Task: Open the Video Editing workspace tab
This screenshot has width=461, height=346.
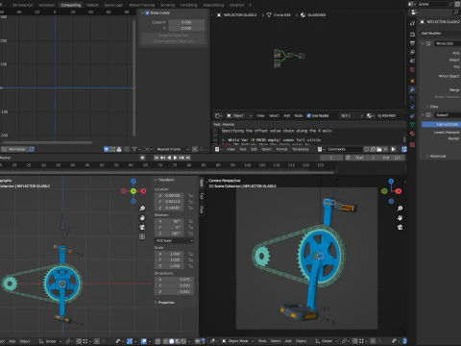Action: coord(214,5)
